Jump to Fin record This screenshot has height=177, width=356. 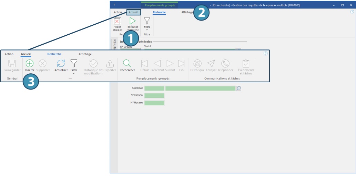181,63
